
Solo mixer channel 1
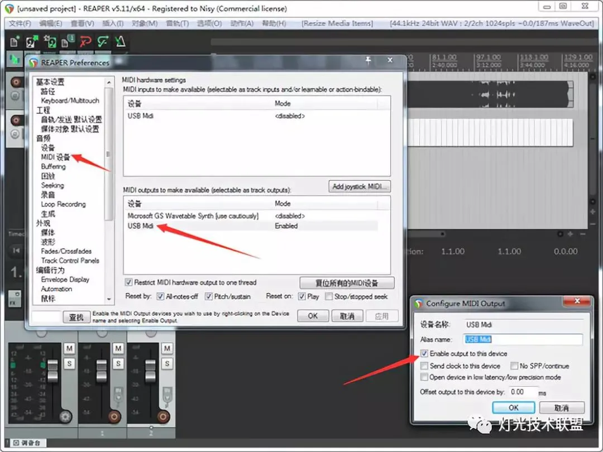(x=118, y=363)
